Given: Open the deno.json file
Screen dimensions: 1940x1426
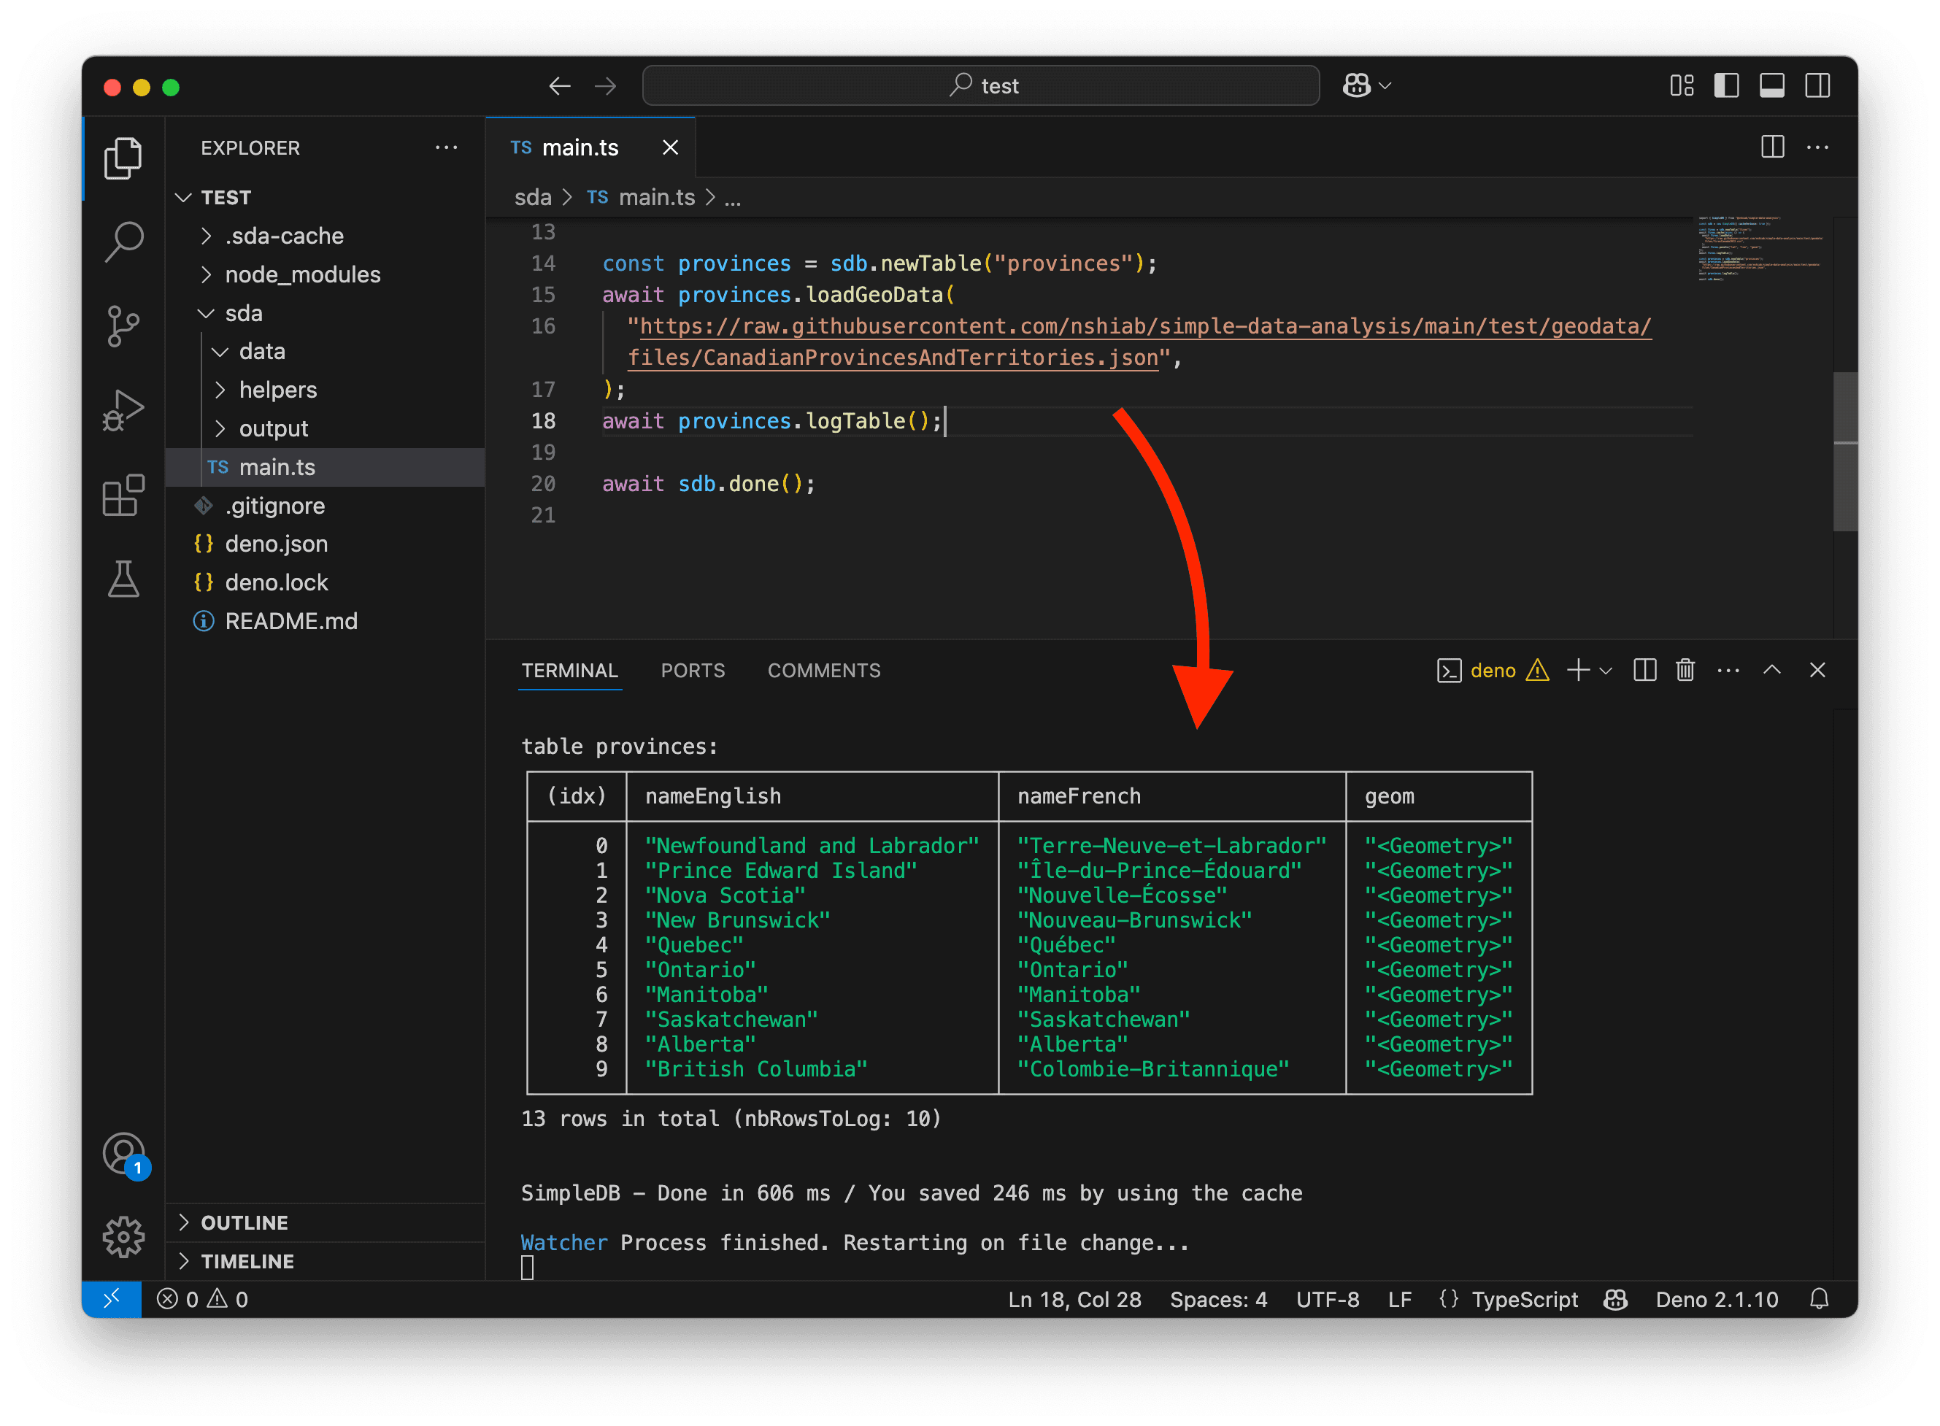Looking at the screenshot, I should tap(325, 544).
